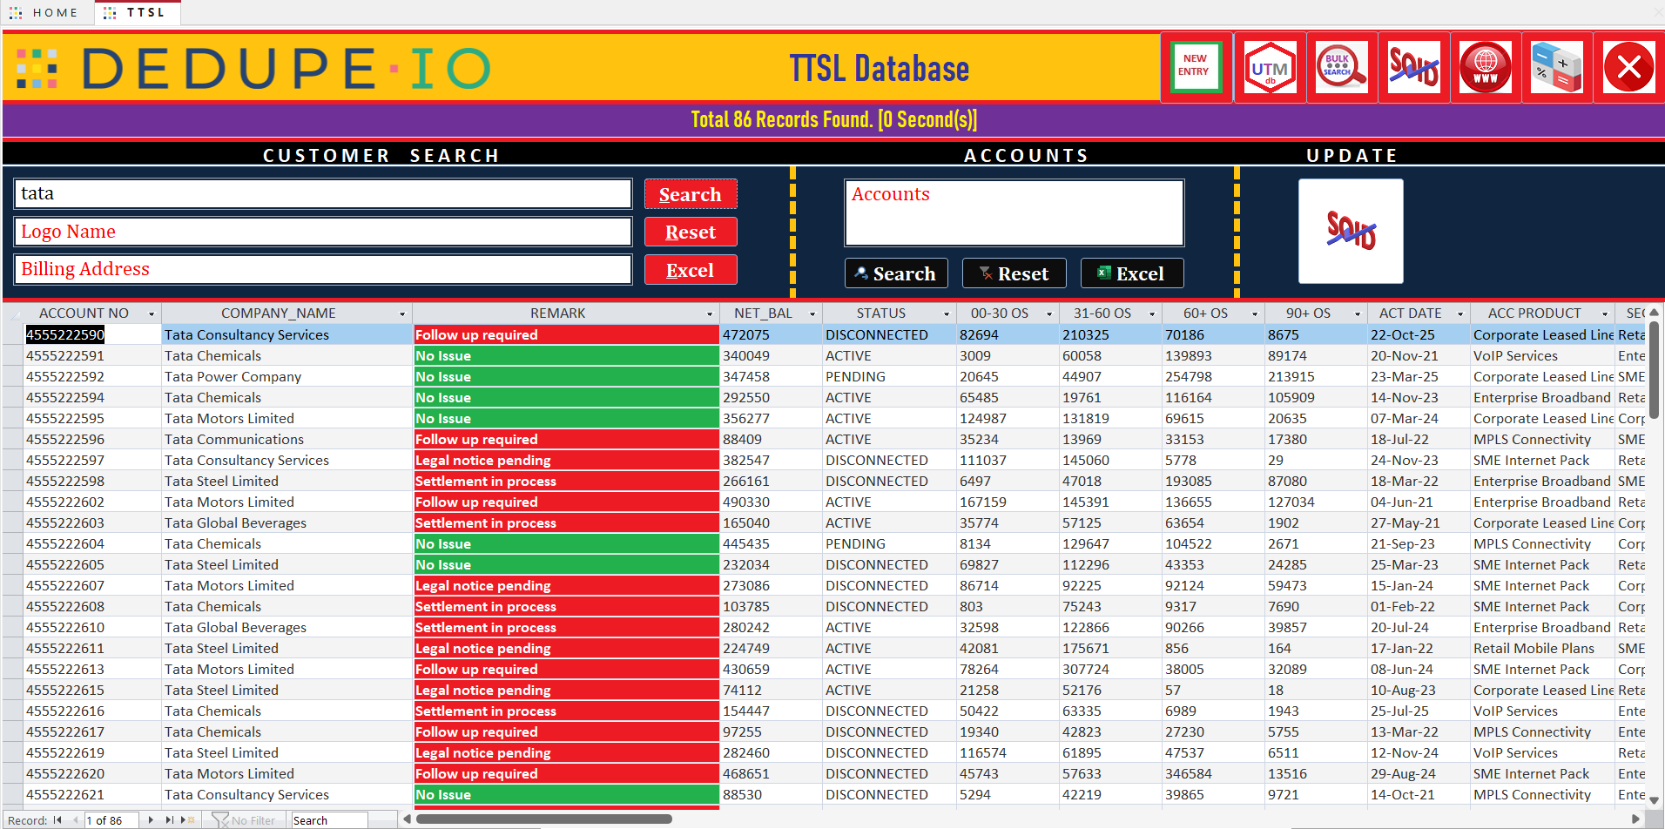Open the COMPANY_NAME column filter dropdown

pyautogui.click(x=401, y=313)
